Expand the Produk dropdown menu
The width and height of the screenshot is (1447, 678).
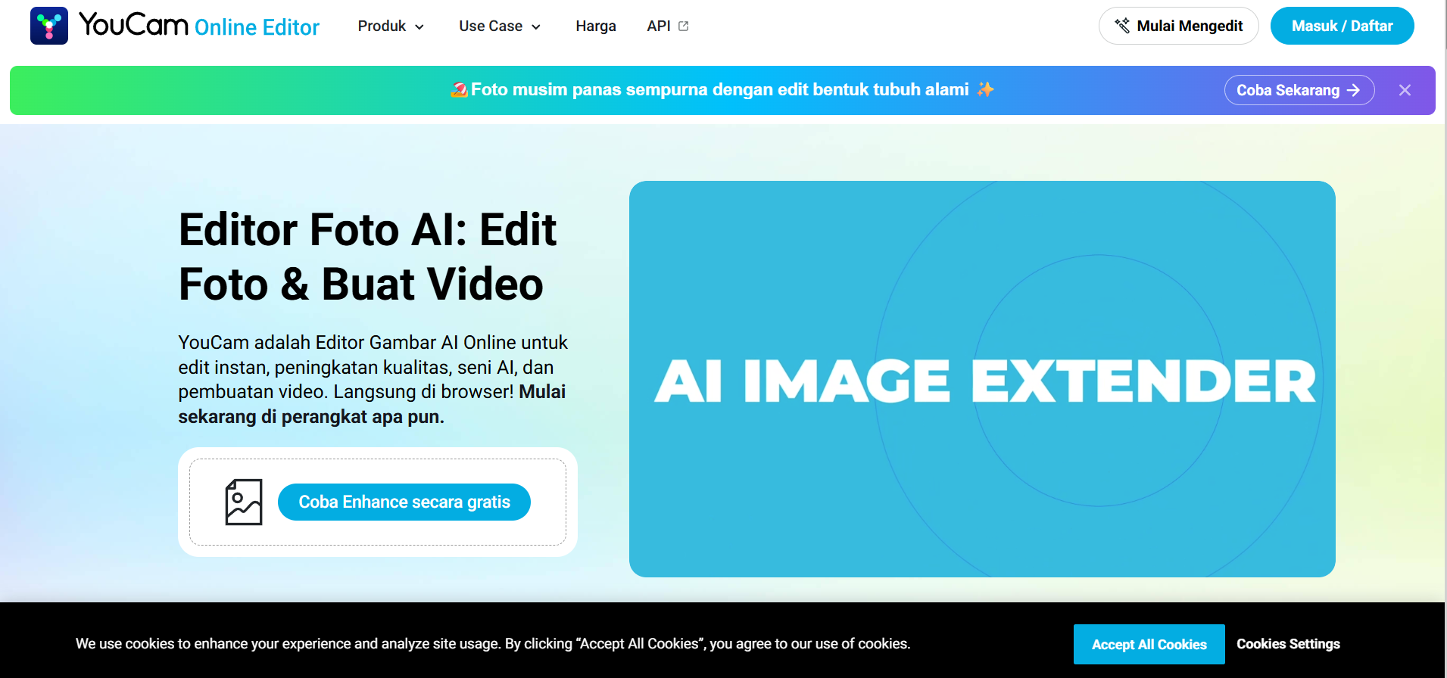tap(391, 26)
